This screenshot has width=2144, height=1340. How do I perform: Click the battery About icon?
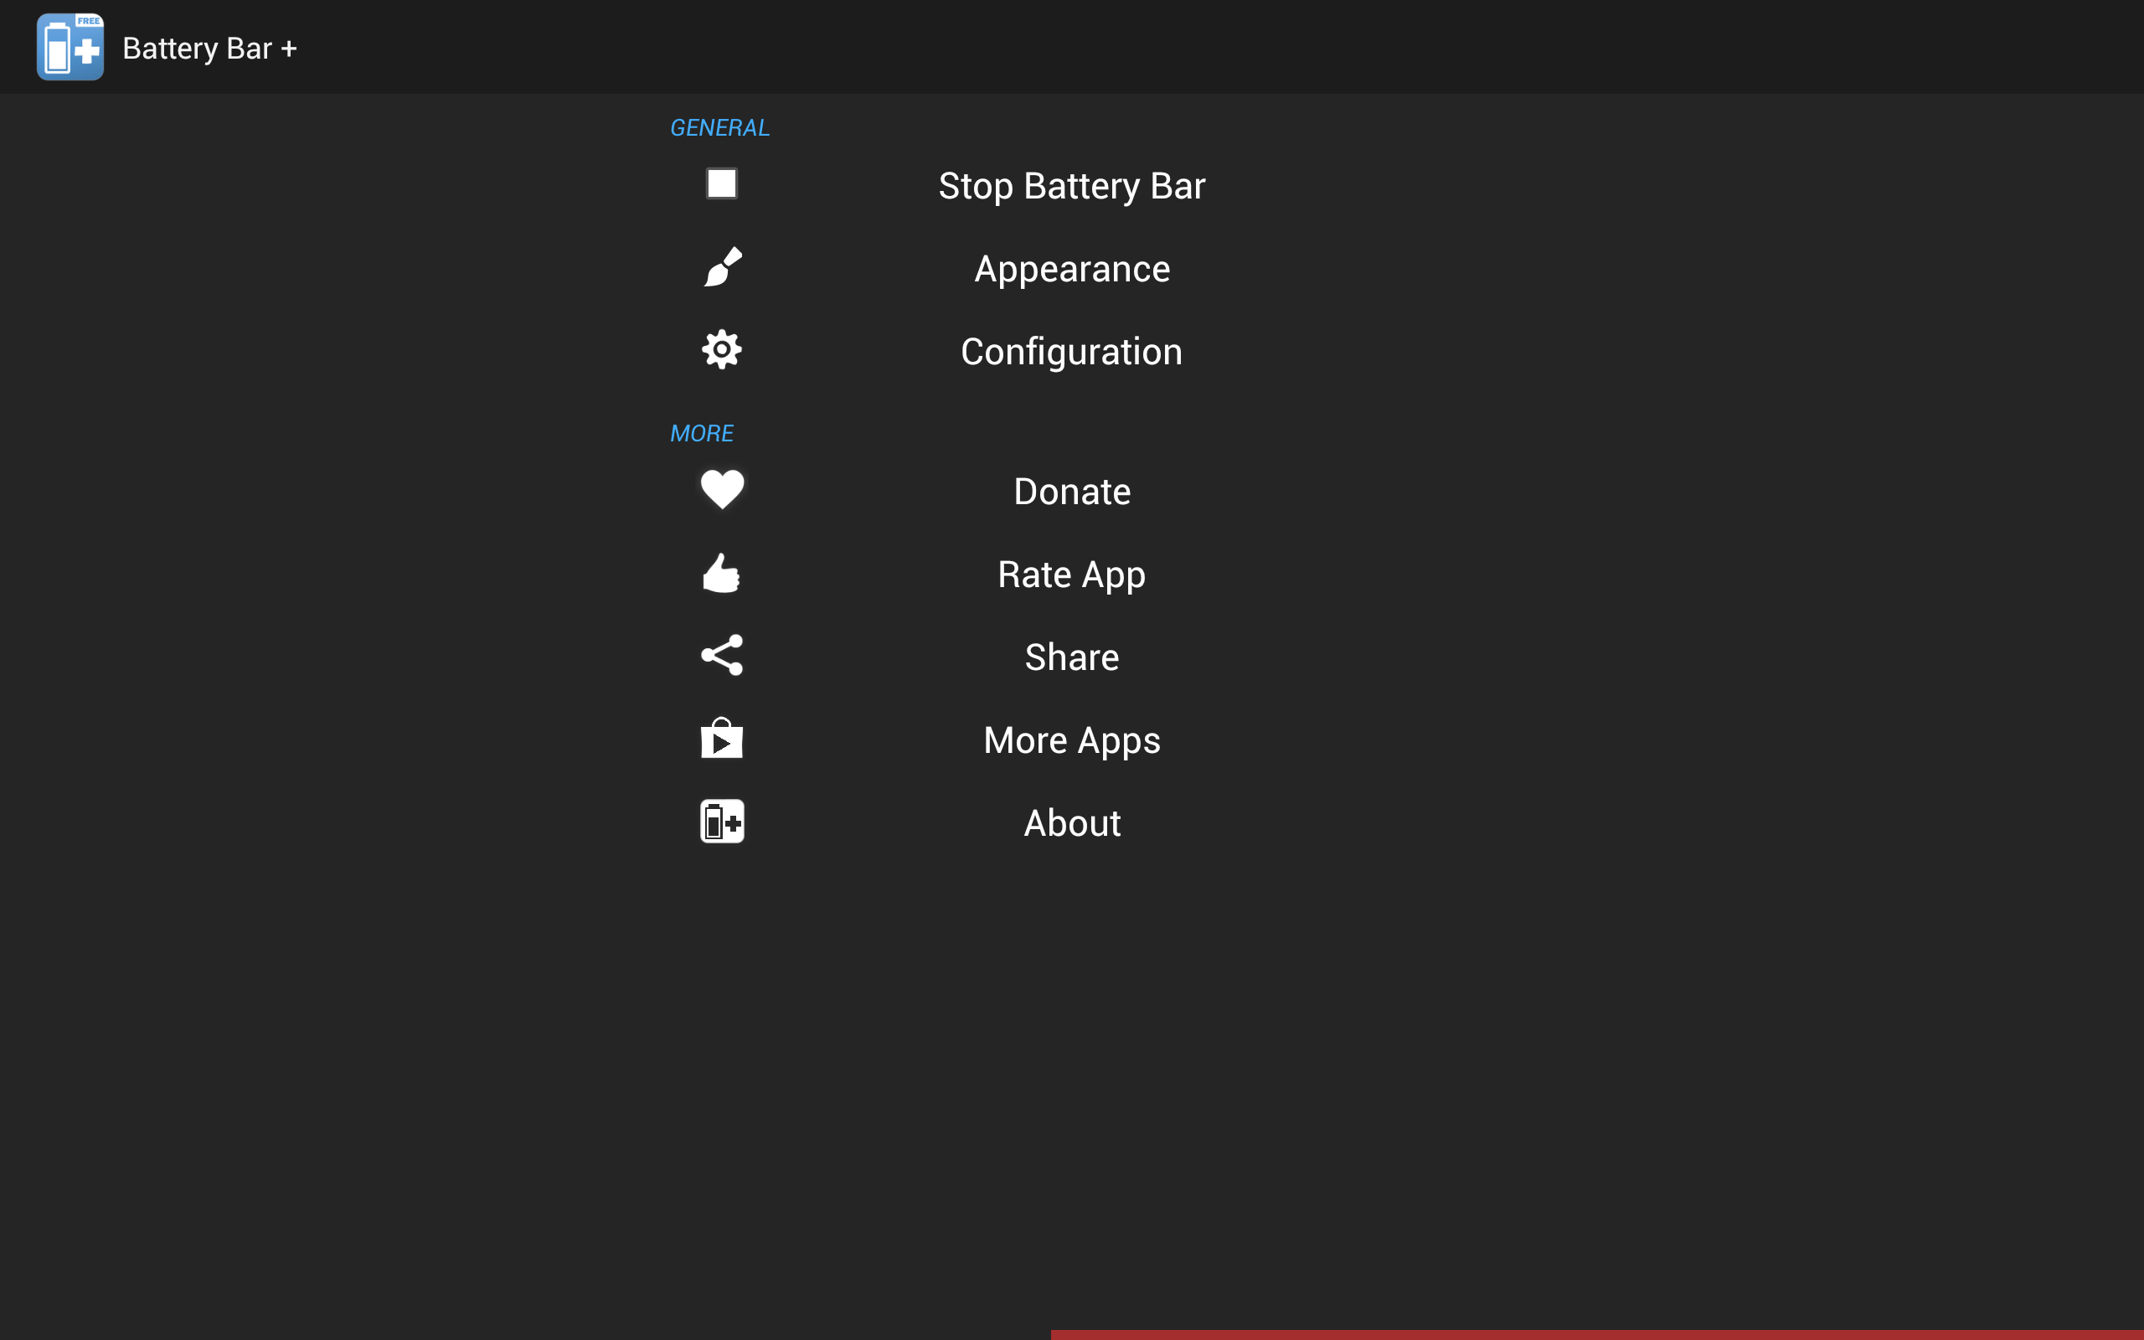pos(721,822)
